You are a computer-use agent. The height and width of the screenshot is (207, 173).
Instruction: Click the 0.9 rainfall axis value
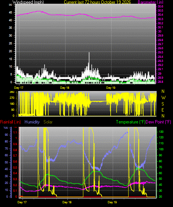click(x=15, y=144)
